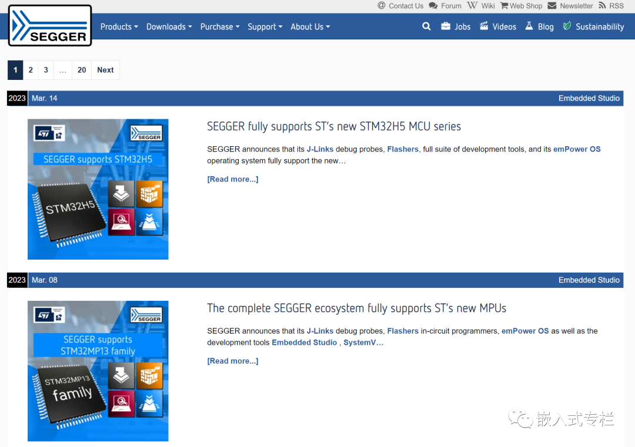This screenshot has width=635, height=447.
Task: Click the SEGGER logo
Action: [50, 25]
